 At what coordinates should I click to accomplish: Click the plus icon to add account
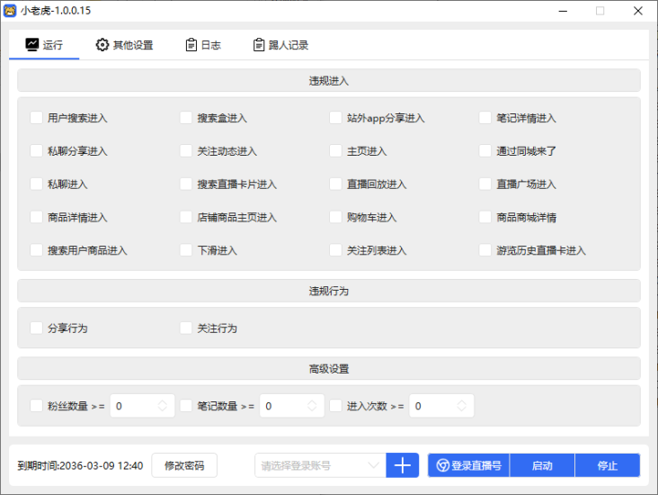402,465
